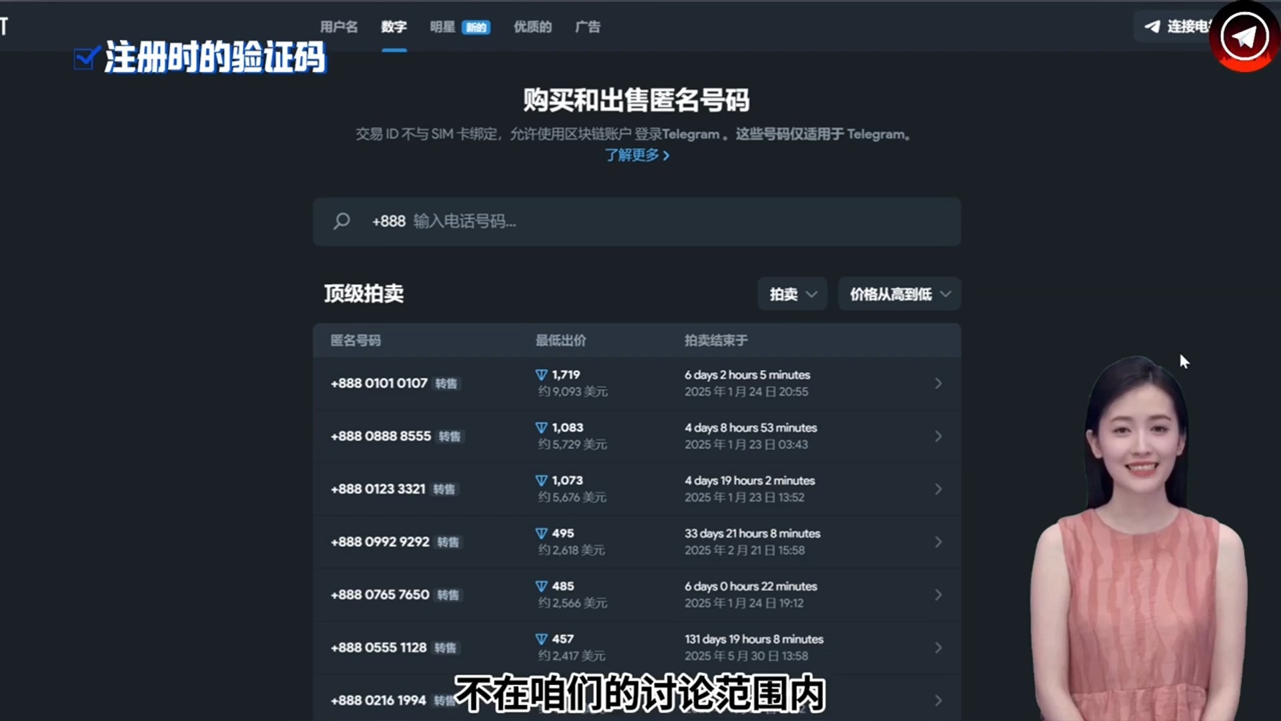1281x721 pixels.
Task: Click 131 days 19 hours 8 minutes
Action: [x=754, y=639]
